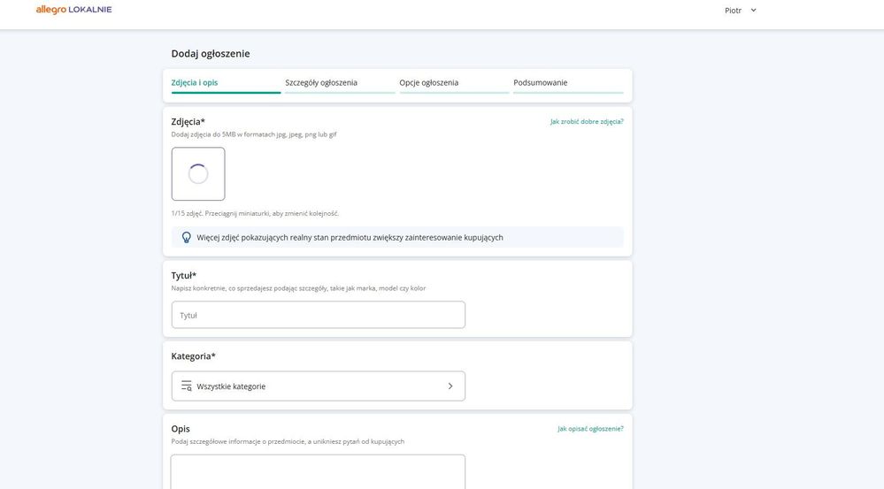The image size is (884, 489).
Task: Click progress bar under Zdjęcia i opis
Action: point(226,92)
